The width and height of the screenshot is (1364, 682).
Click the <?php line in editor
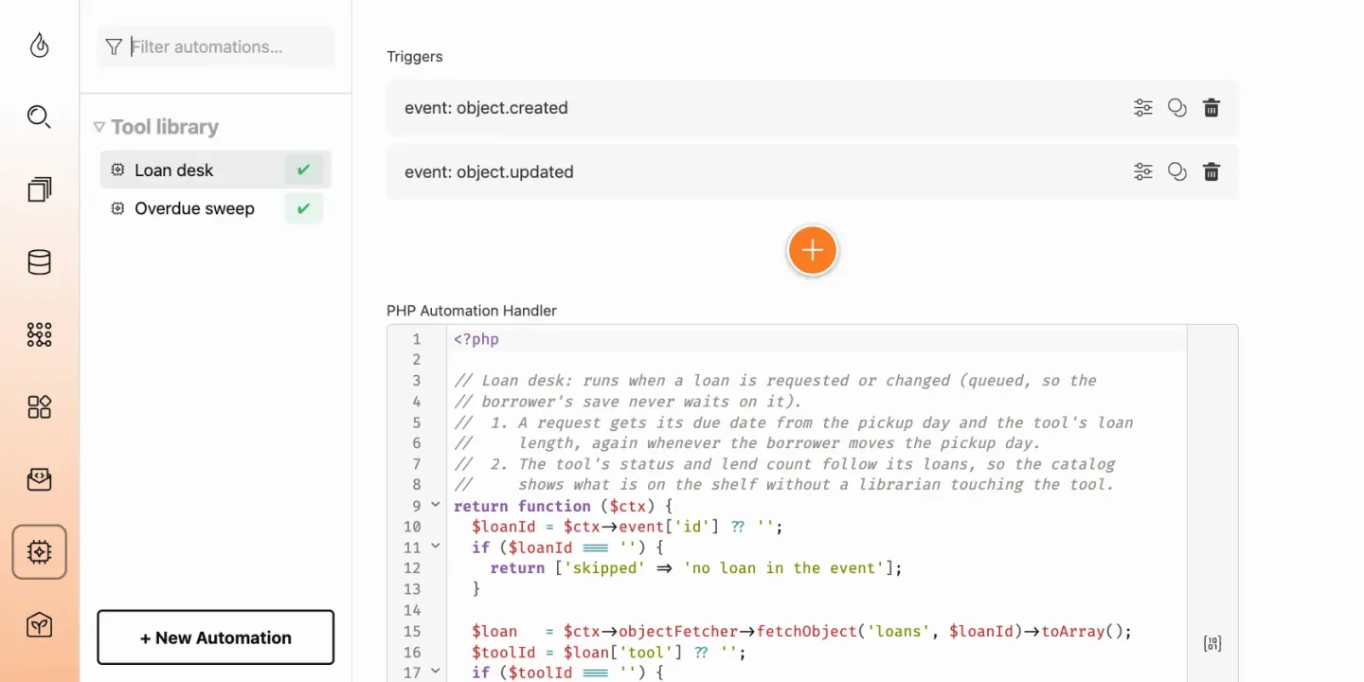click(x=476, y=339)
